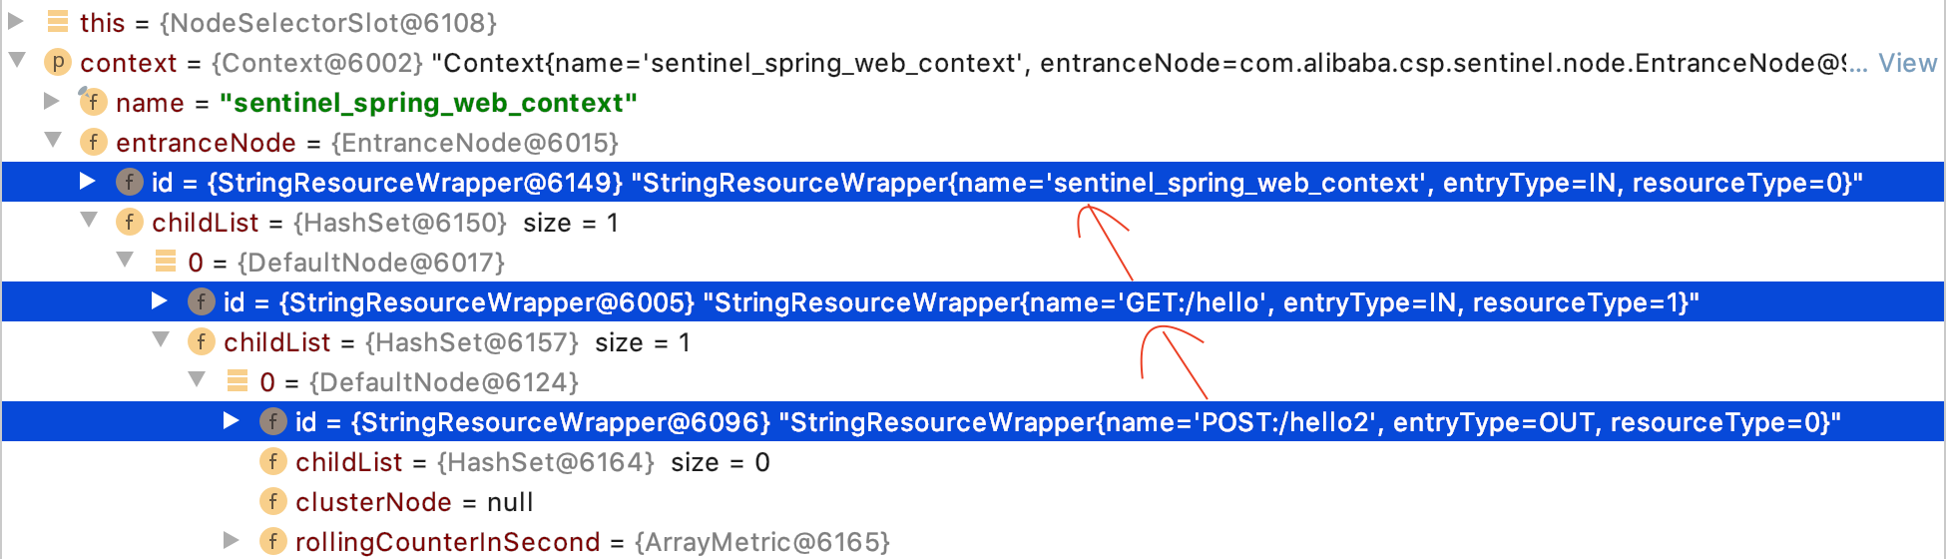Expand the rollingCounterInSecond ArrayMetric node
Viewport: 1946px width, 559px height.
pyautogui.click(x=232, y=540)
